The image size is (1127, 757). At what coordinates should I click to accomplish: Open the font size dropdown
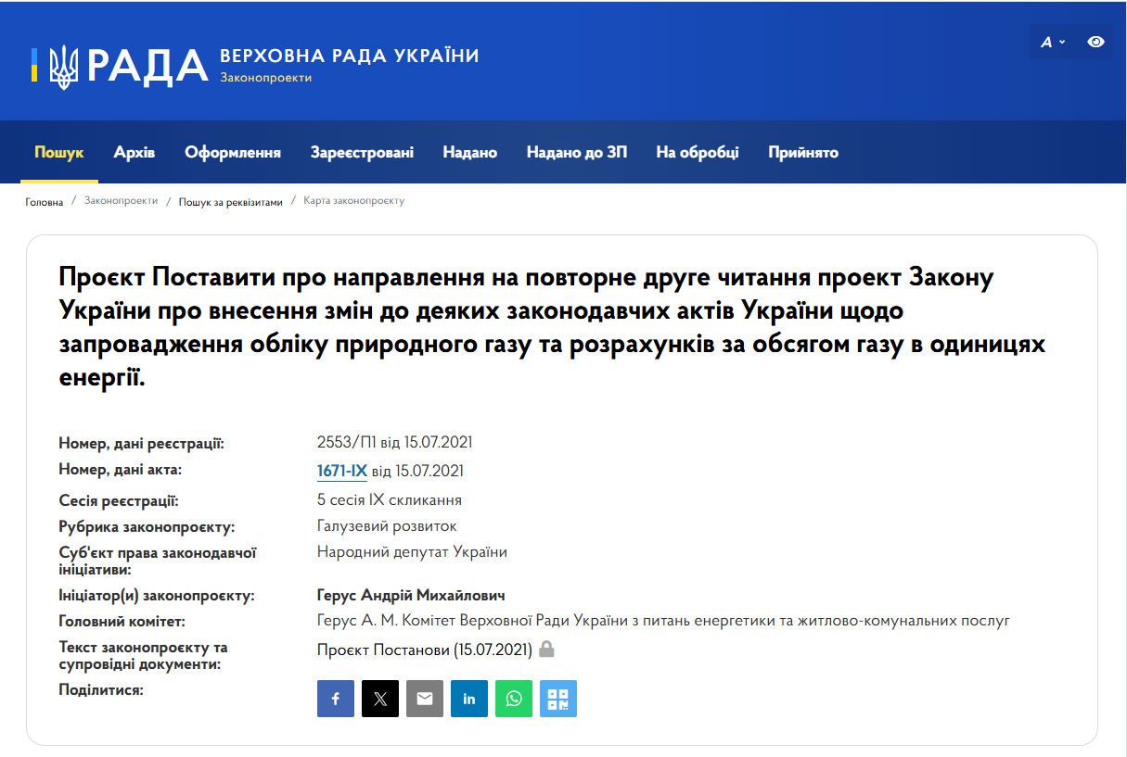1052,42
